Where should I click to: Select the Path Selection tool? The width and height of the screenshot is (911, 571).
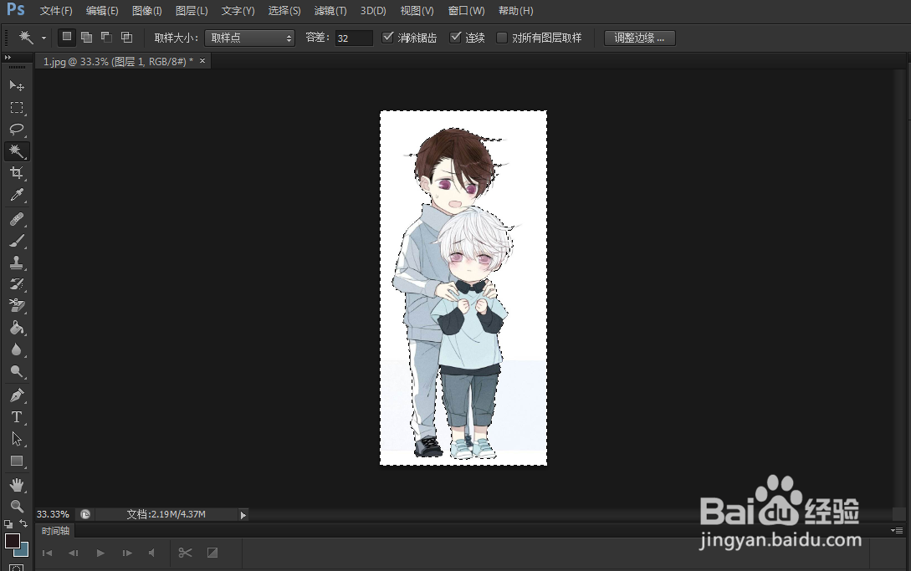click(16, 439)
